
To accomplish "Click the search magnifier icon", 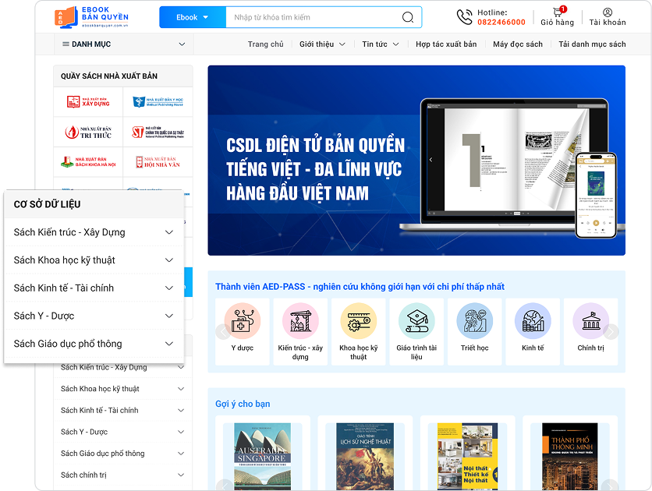I will 408,17.
